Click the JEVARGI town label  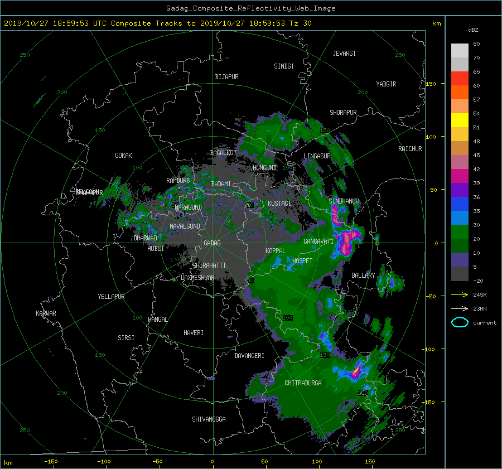click(x=344, y=54)
